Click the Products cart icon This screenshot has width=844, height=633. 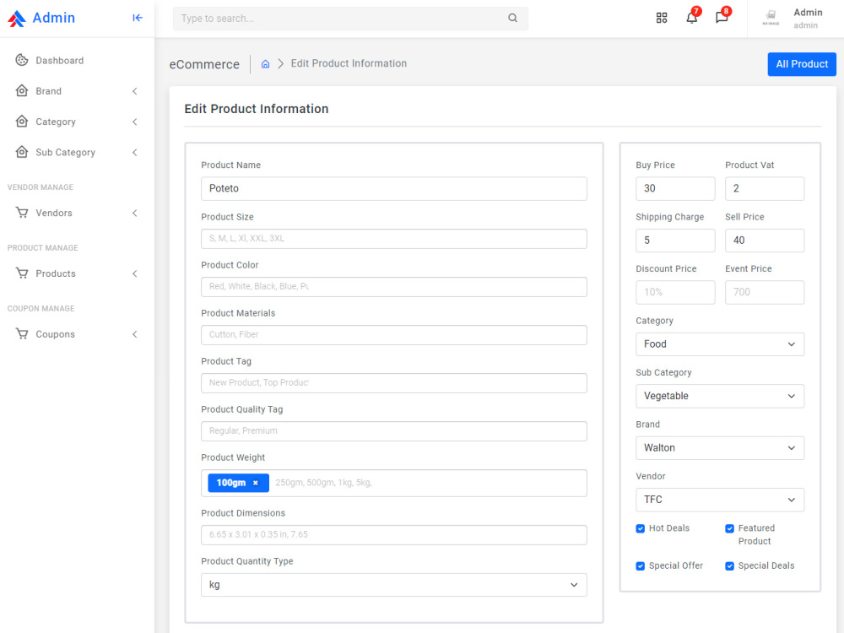pos(22,273)
